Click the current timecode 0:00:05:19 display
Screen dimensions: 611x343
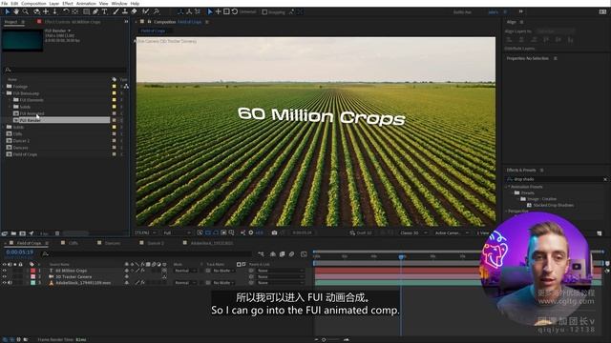coord(19,252)
